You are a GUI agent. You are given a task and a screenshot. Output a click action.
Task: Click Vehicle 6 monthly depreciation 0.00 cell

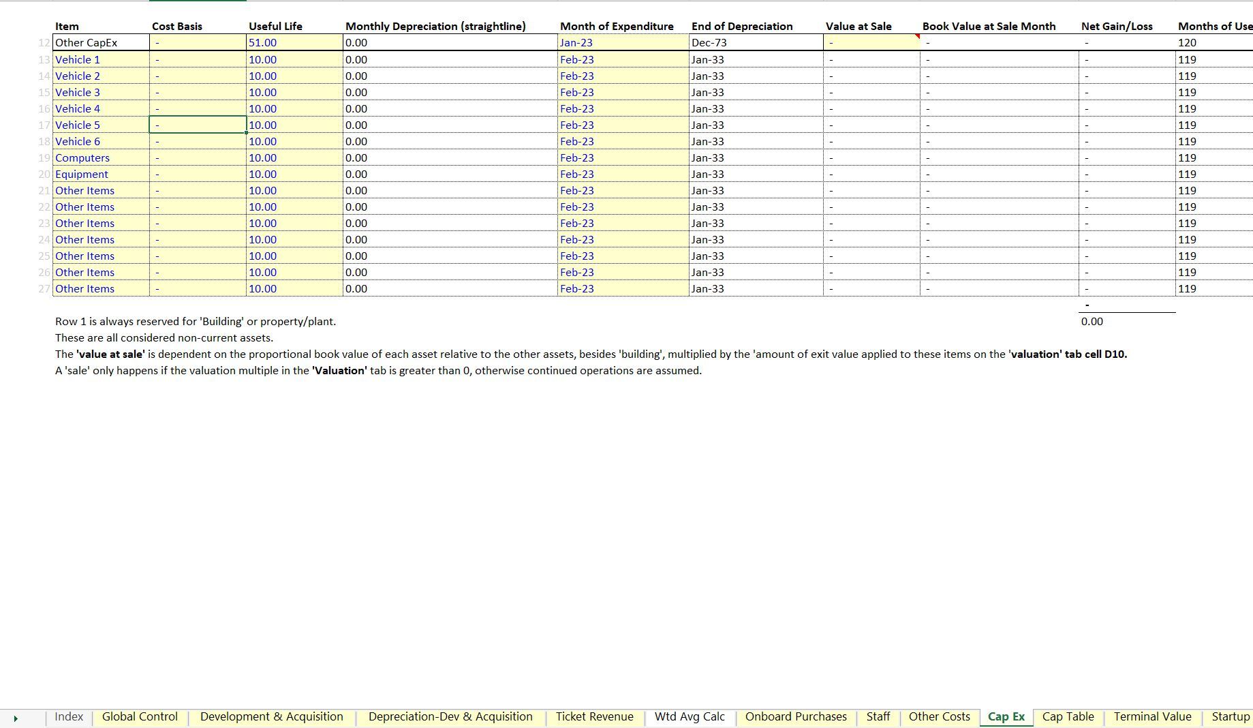coord(450,141)
